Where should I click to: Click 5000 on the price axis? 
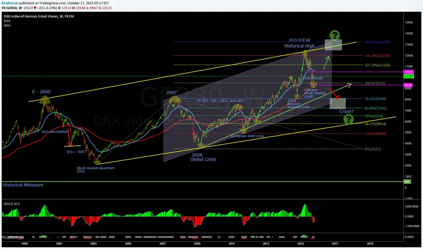point(409,133)
